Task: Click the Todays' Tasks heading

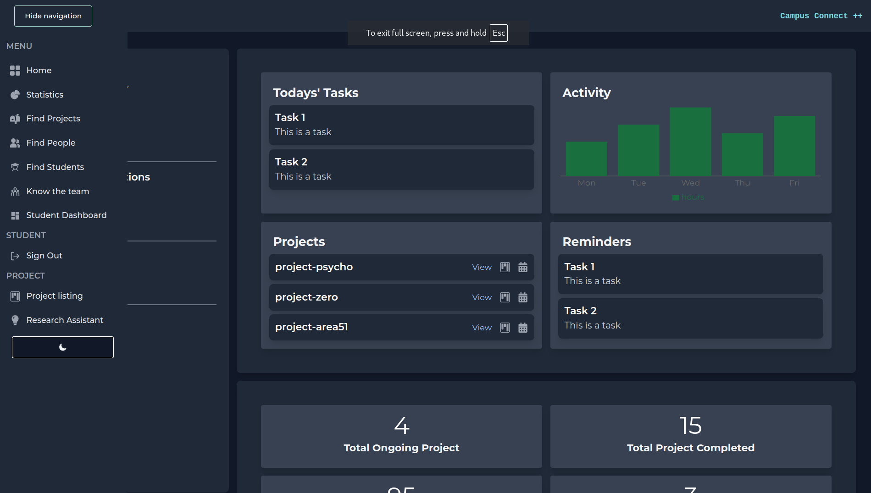Action: click(316, 93)
